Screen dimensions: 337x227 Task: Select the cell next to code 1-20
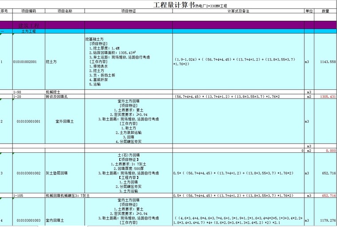coord(65,96)
